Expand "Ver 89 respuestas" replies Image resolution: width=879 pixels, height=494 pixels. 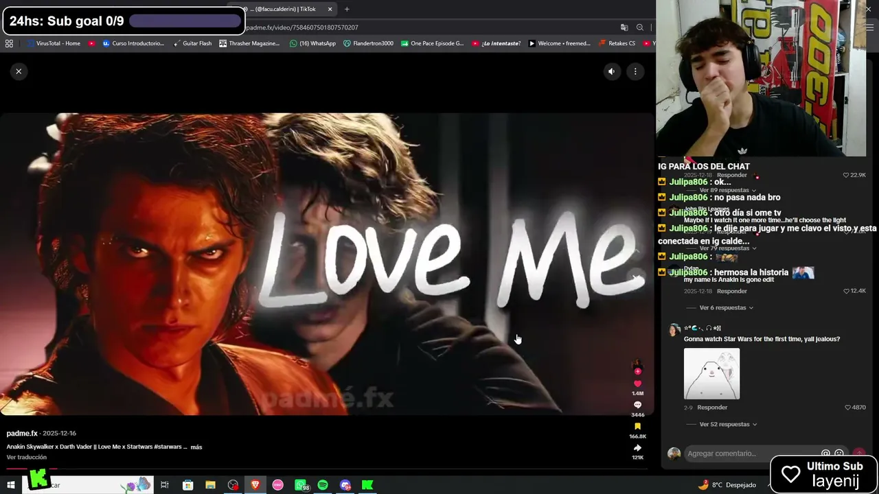point(728,190)
